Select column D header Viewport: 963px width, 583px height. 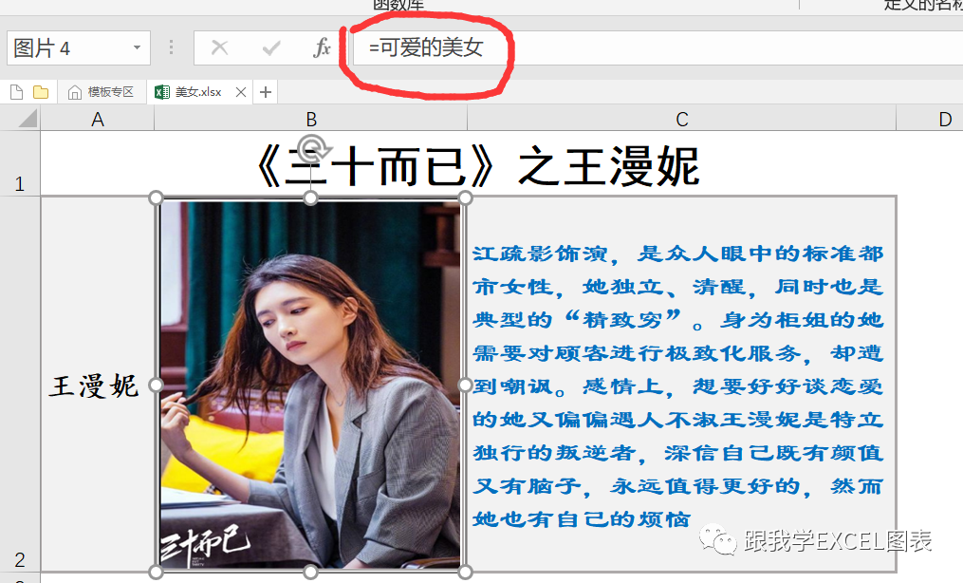[931, 119]
